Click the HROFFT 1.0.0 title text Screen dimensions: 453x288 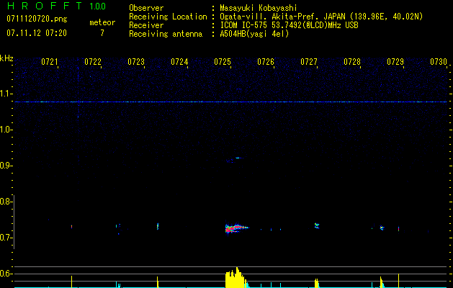(57, 6)
